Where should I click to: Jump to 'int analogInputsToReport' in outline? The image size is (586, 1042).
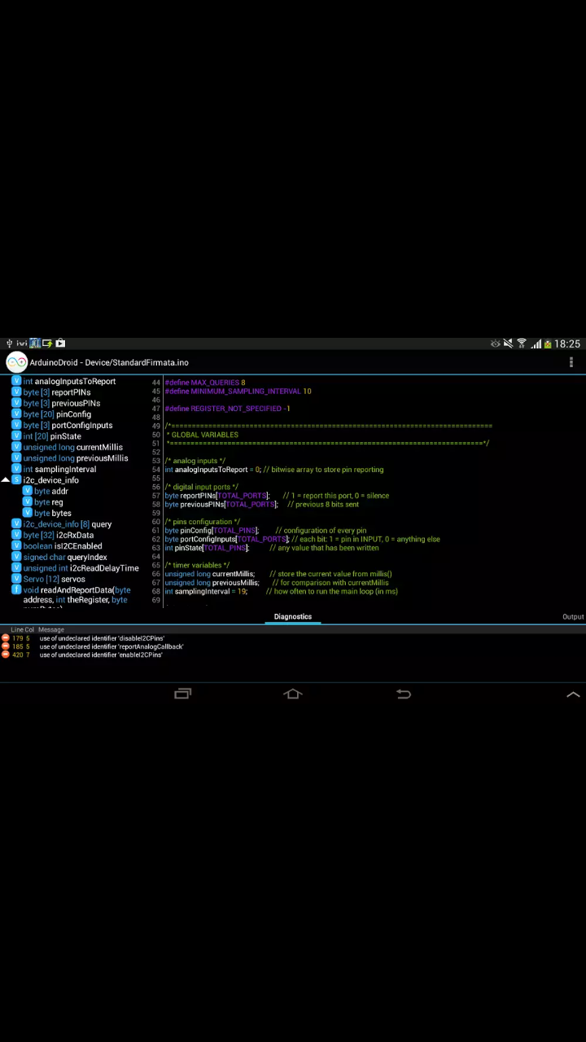(69, 381)
